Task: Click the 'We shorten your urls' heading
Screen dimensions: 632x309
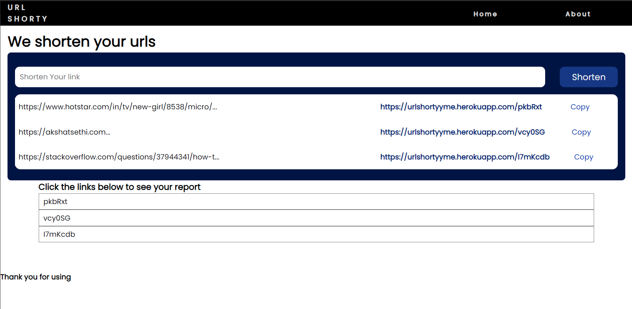Action: pyautogui.click(x=82, y=42)
